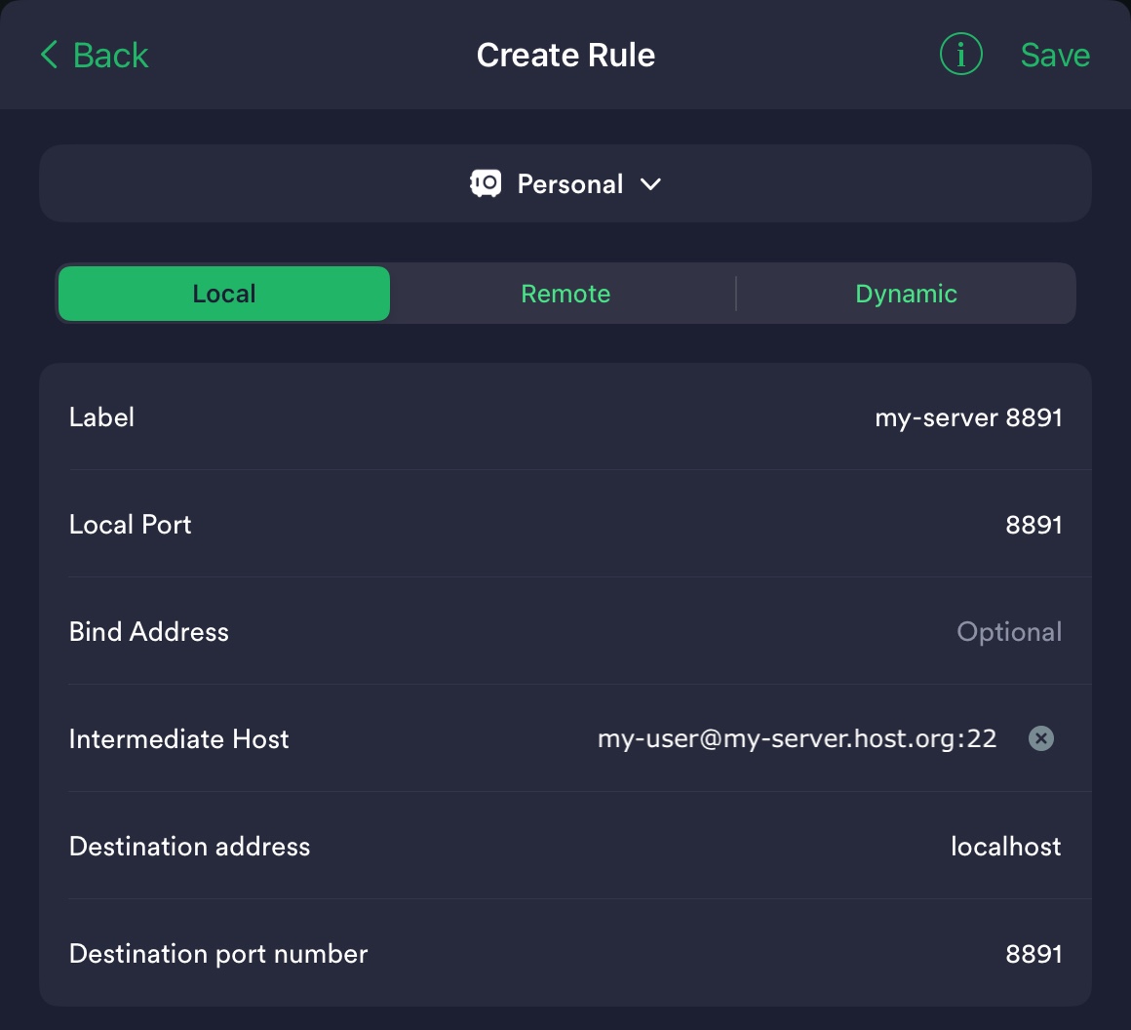This screenshot has height=1030, width=1131.
Task: Edit the Local Port value
Action: [x=565, y=524]
